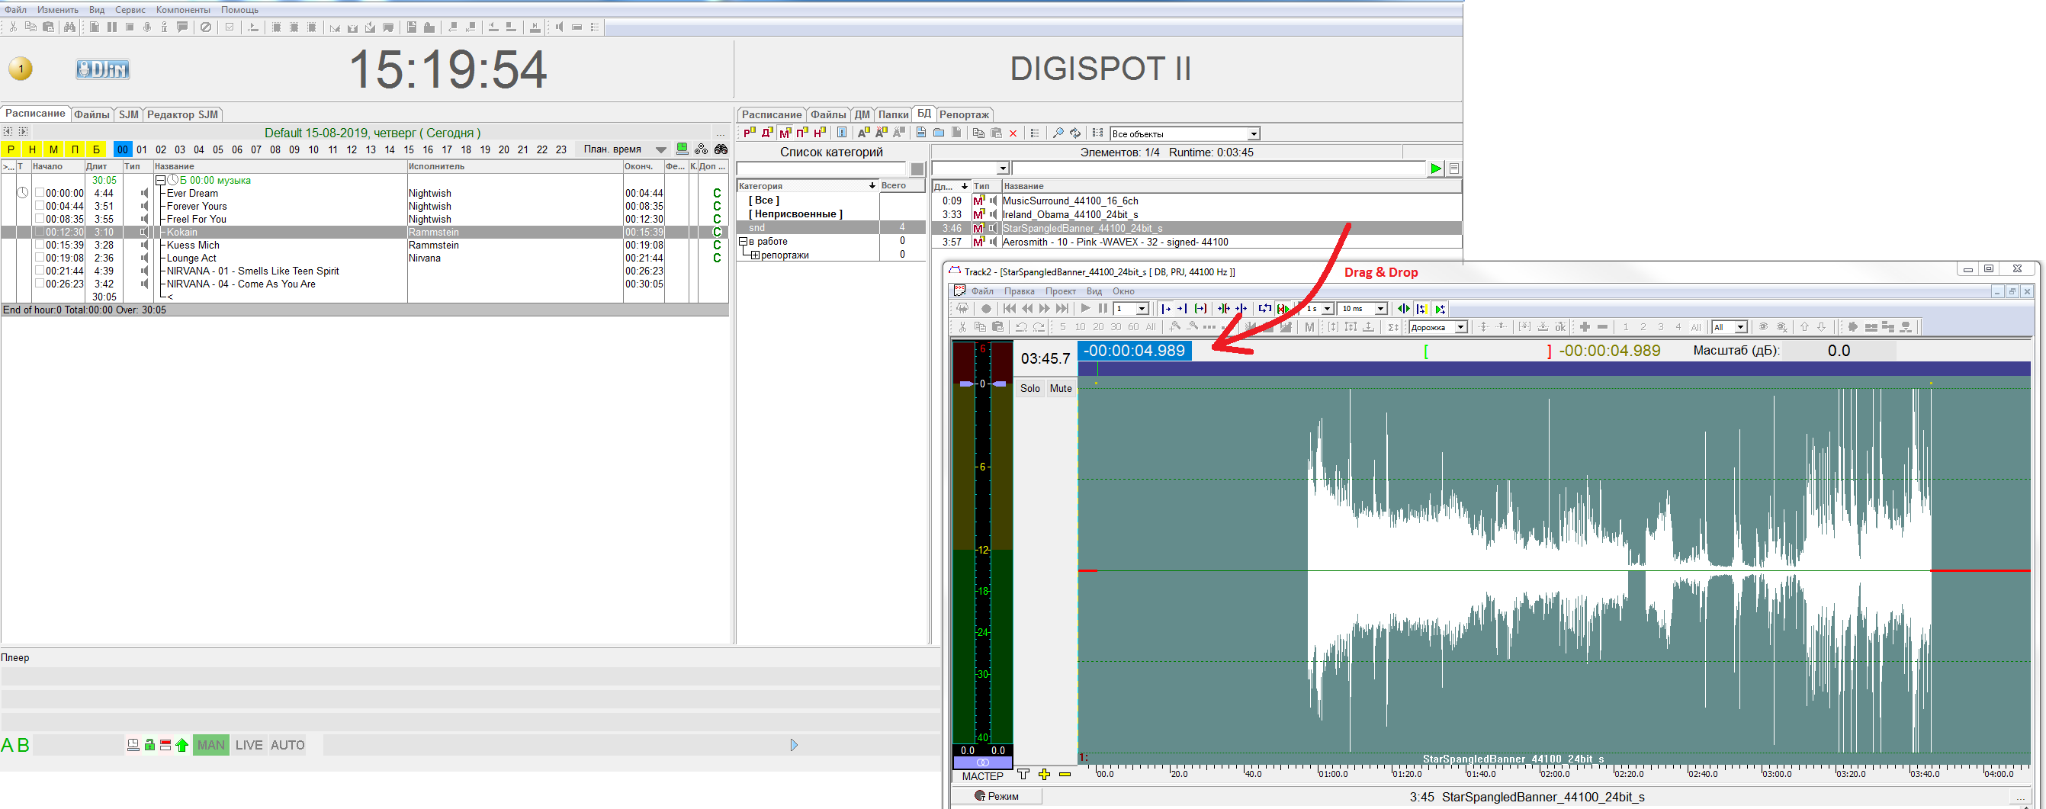2046x809 pixels.
Task: Start playback in the Track2 editor
Action: click(x=1085, y=309)
